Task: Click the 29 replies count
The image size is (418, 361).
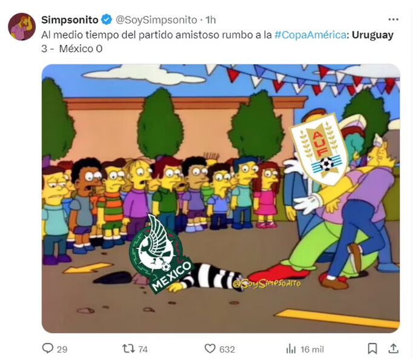Action: coord(62,349)
